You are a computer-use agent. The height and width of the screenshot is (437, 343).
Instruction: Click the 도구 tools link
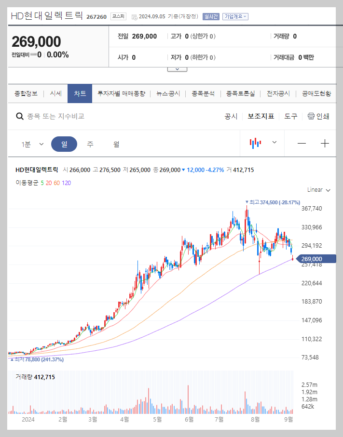[x=290, y=116]
